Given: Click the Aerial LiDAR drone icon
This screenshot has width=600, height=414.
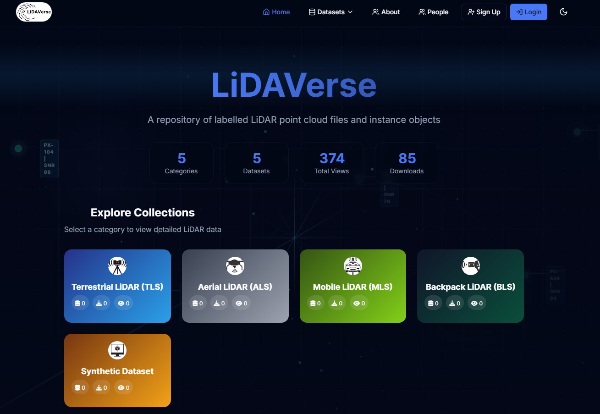Looking at the screenshot, I should point(235,266).
